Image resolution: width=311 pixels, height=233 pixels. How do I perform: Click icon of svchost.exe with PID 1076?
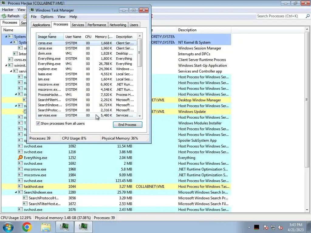tap(20, 209)
